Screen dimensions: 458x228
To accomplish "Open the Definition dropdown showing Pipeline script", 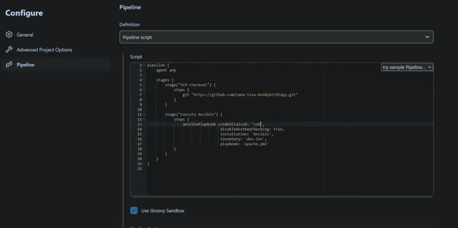I will pos(276,37).
